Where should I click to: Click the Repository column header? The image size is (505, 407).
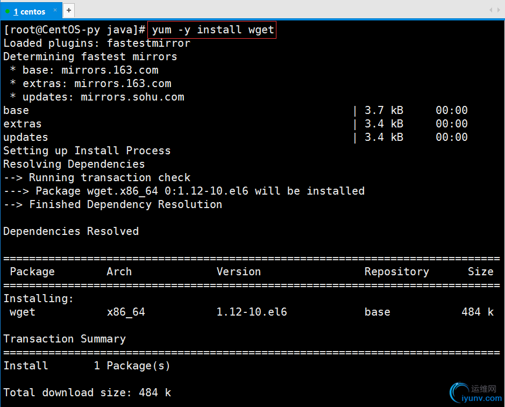(396, 272)
